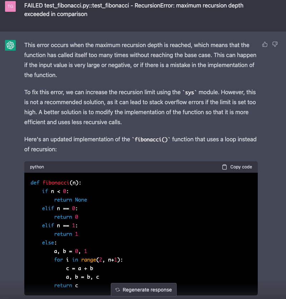Click the thumbs down feedback icon

point(275,45)
